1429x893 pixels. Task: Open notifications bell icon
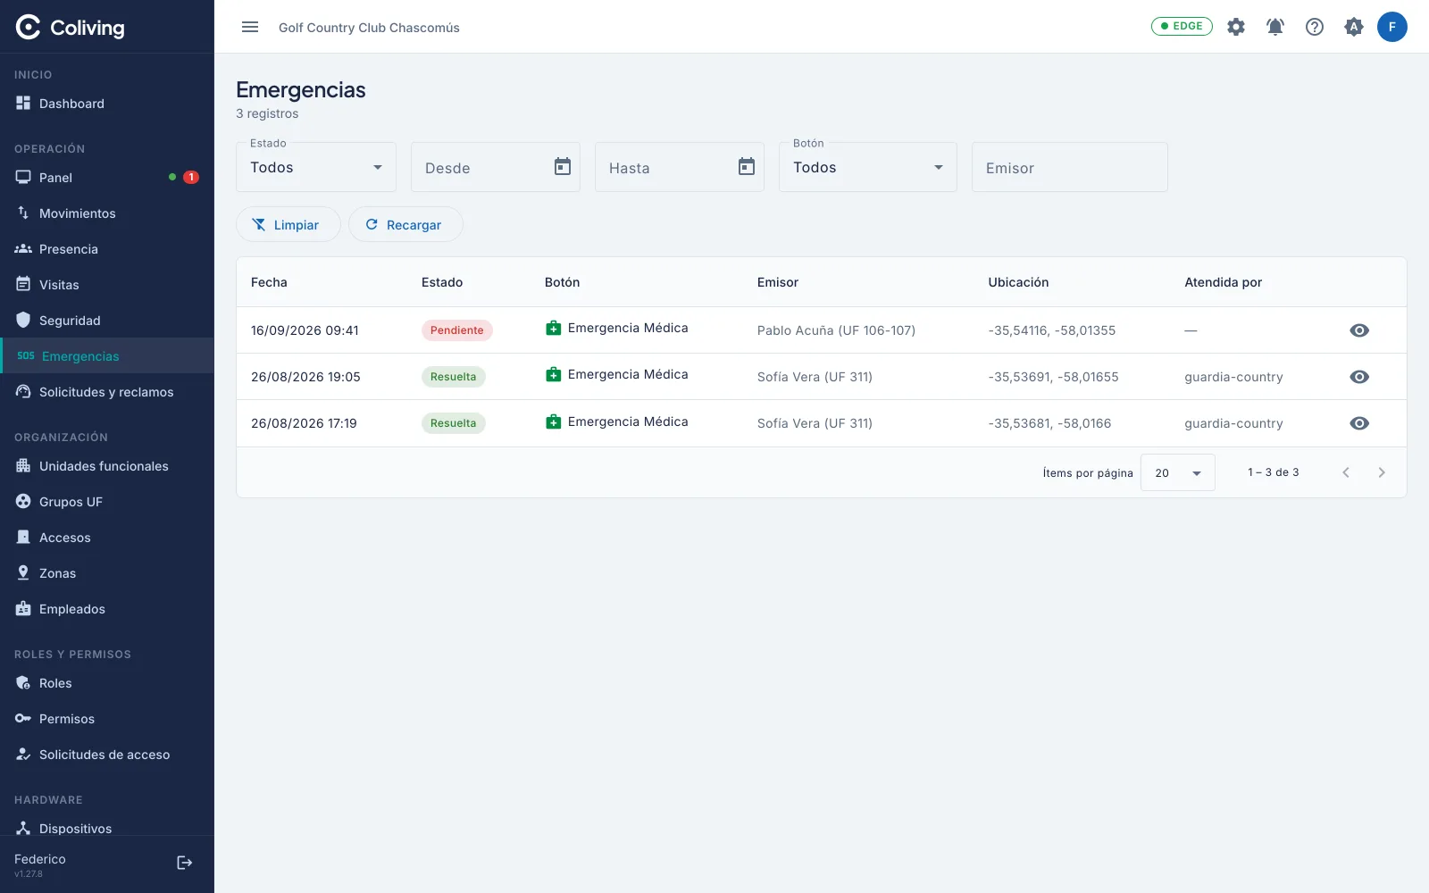pyautogui.click(x=1275, y=27)
